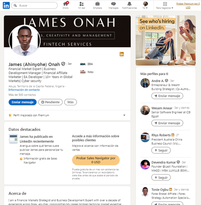The image size is (201, 205).
Task: Click the search magnifier icon
Action: tap(15, 5)
